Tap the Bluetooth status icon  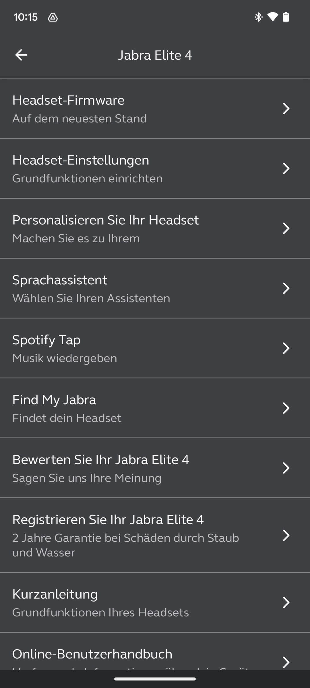259,17
